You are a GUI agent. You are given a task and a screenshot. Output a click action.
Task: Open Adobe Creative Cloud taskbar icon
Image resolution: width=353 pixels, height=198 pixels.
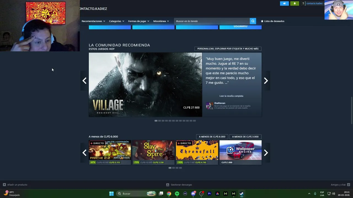217,194
